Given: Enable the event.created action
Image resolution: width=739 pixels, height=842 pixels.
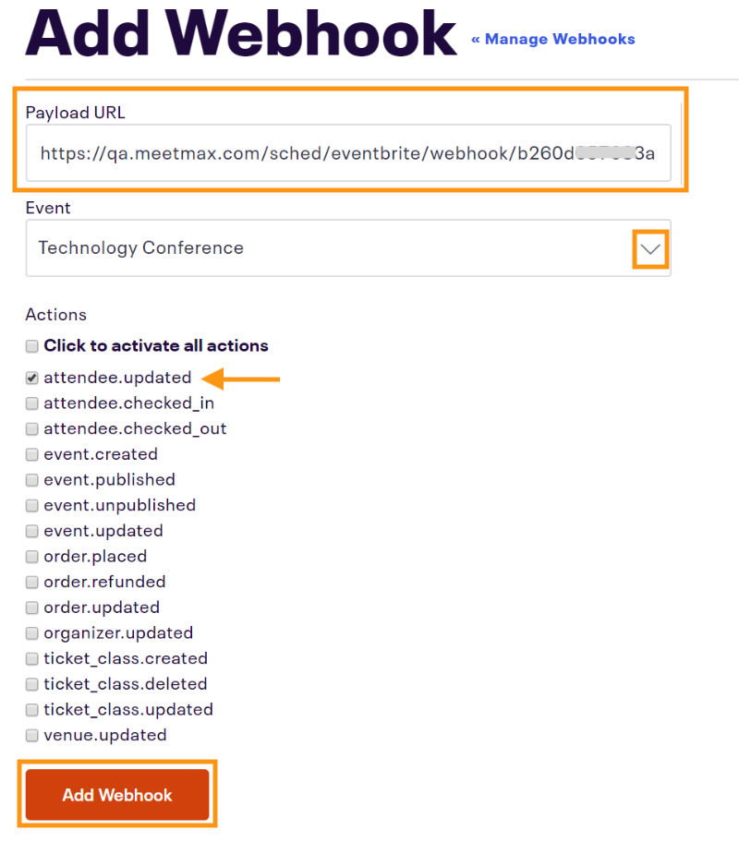Looking at the screenshot, I should click(32, 454).
